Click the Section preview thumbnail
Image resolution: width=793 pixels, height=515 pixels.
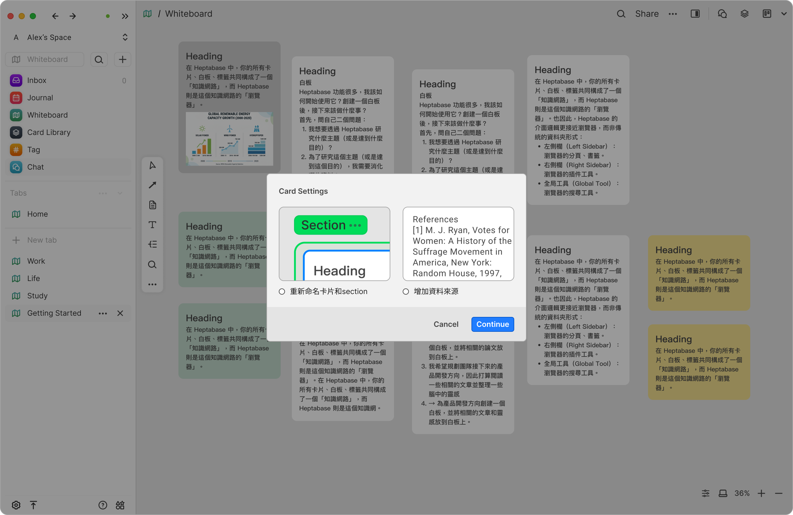point(334,244)
